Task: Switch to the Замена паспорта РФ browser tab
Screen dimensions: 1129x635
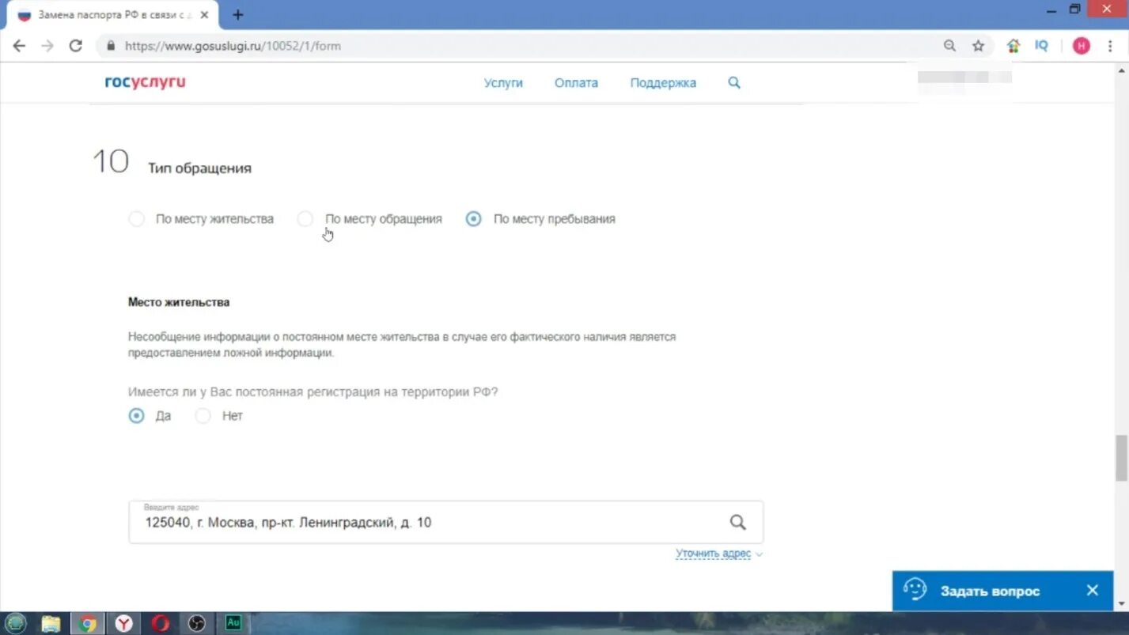Action: pyautogui.click(x=111, y=15)
